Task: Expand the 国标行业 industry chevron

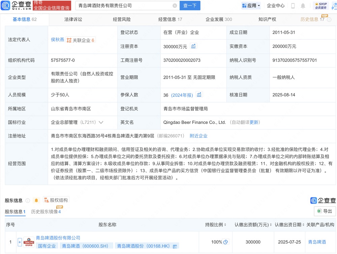Action: point(101,122)
